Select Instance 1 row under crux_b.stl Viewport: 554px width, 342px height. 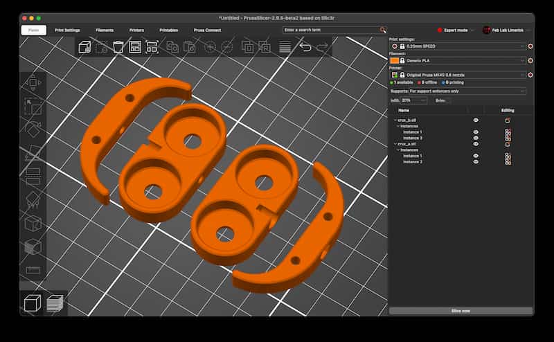click(412, 132)
